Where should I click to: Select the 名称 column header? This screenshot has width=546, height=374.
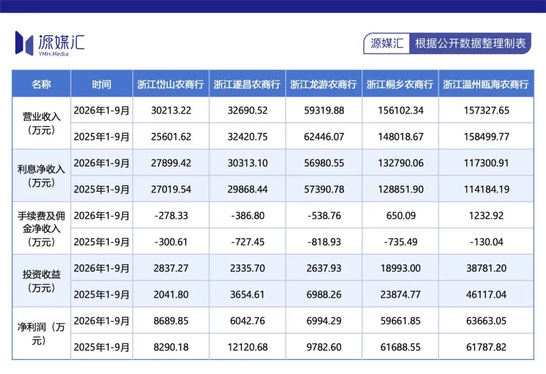(41, 84)
